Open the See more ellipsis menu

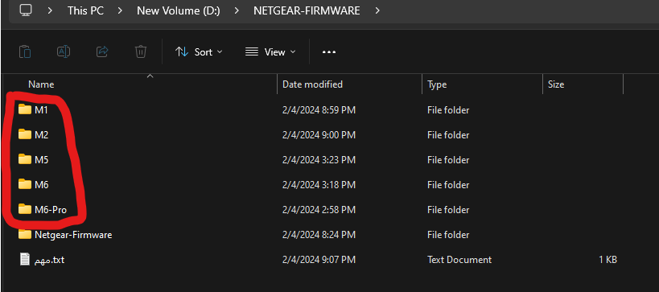(328, 52)
